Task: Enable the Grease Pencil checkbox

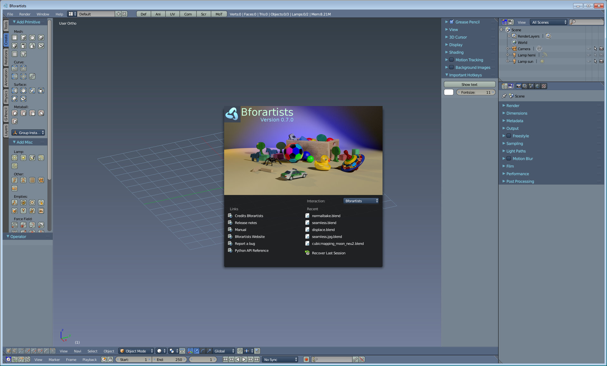Action: [x=451, y=22]
